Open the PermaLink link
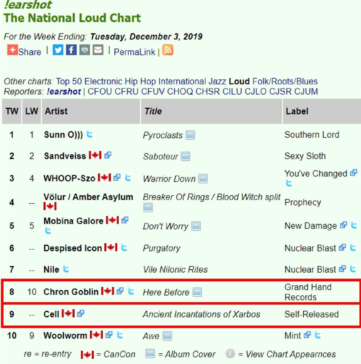 coord(135,52)
